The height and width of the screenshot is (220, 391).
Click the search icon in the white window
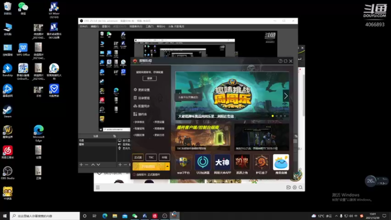point(301,187)
